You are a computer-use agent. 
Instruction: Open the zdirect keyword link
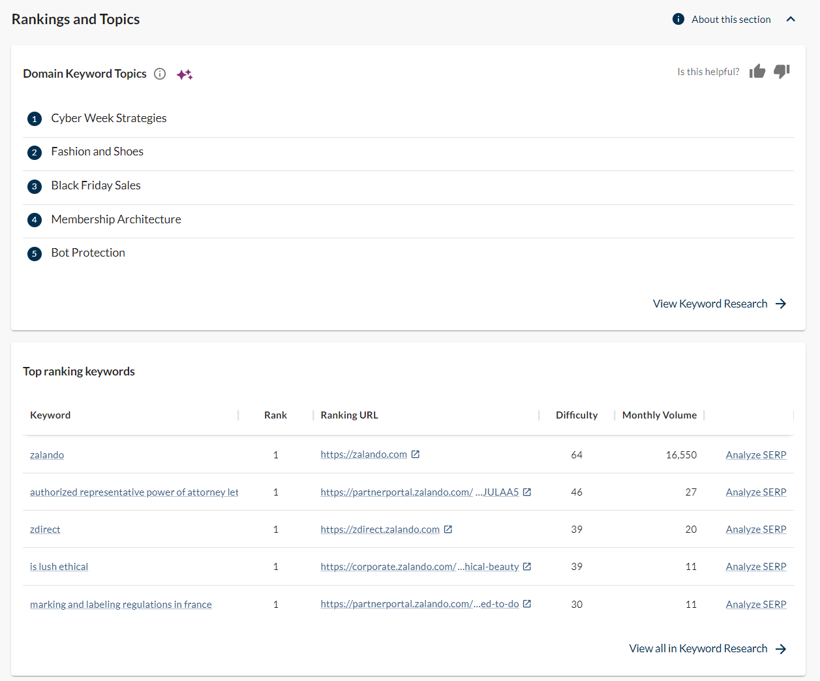(x=45, y=530)
